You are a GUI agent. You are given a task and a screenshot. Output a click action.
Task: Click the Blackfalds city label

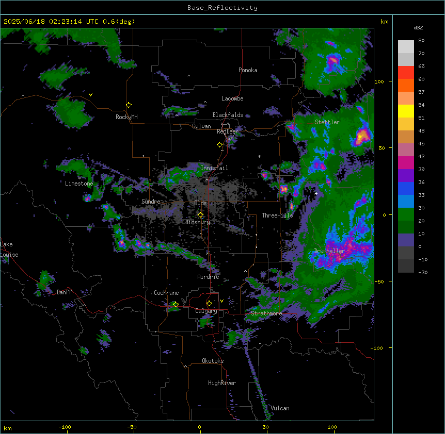click(228, 115)
